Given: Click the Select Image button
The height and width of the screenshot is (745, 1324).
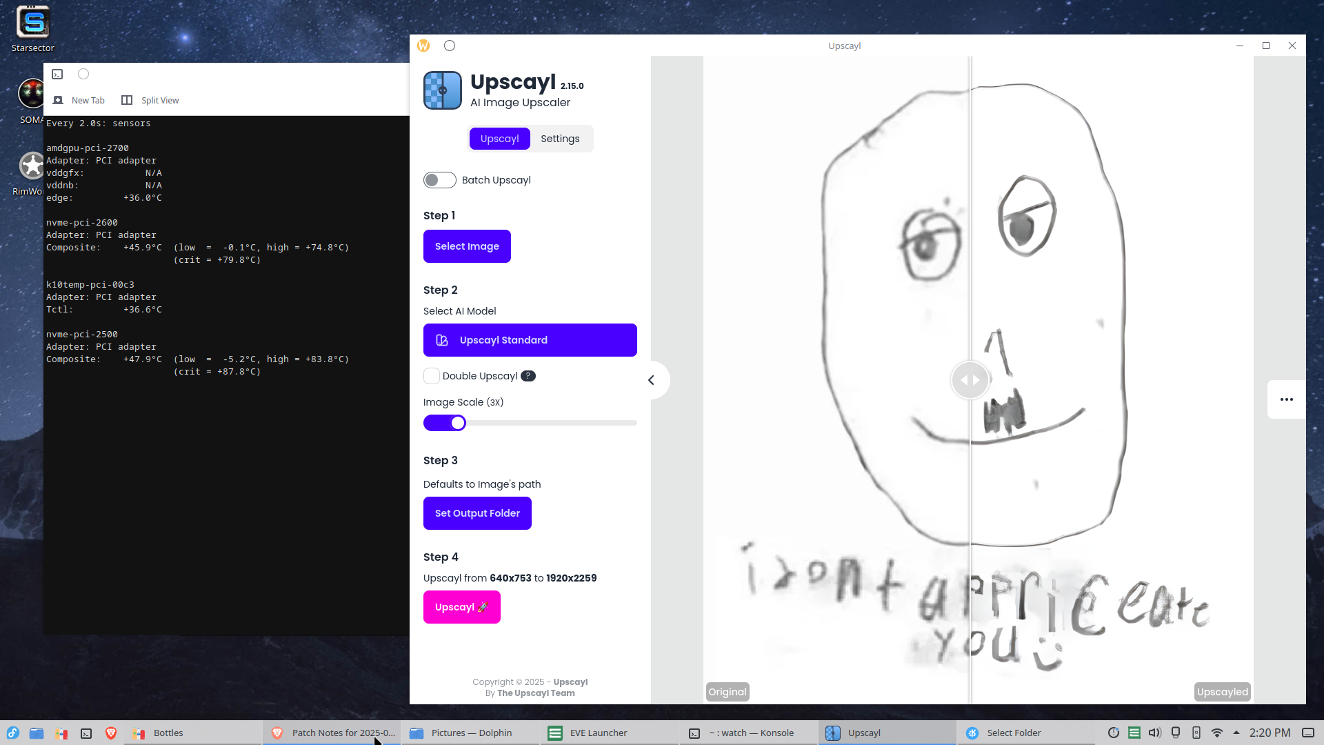Looking at the screenshot, I should (x=467, y=246).
